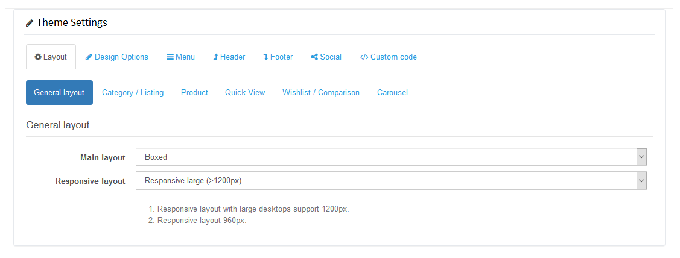Image resolution: width=680 pixels, height=258 pixels.
Task: Click the hamburger bars icon on Menu tab
Action: 170,57
